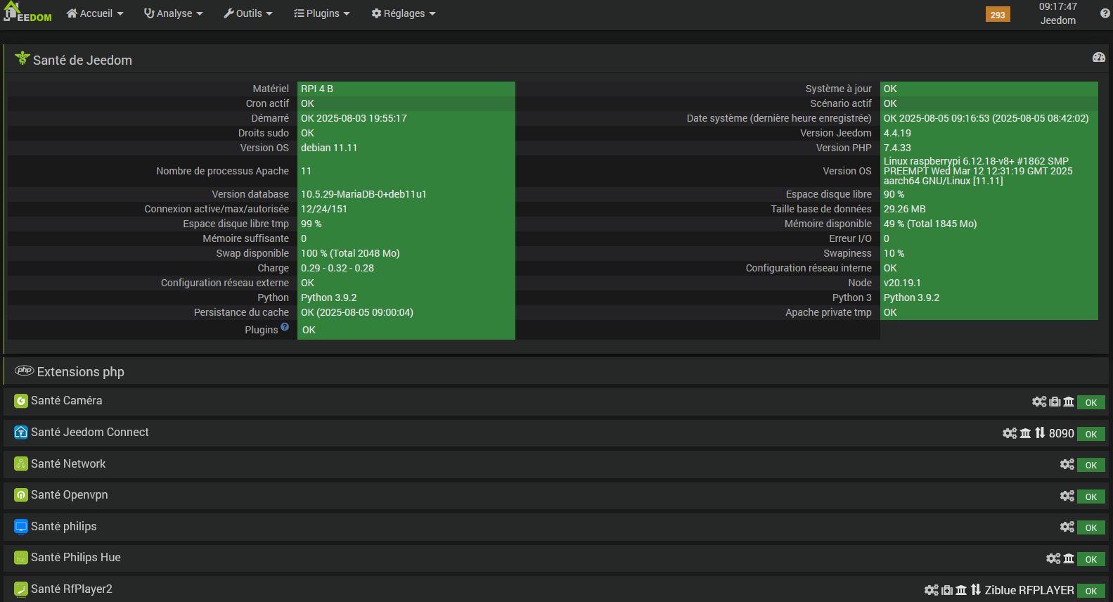Open the Réglages dropdown menu
Screen dimensions: 1113x602
point(404,13)
